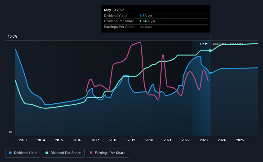Screen dimensions: 263x162
Task: Click the Analysts Forecasts label
Action: (x=228, y=44)
